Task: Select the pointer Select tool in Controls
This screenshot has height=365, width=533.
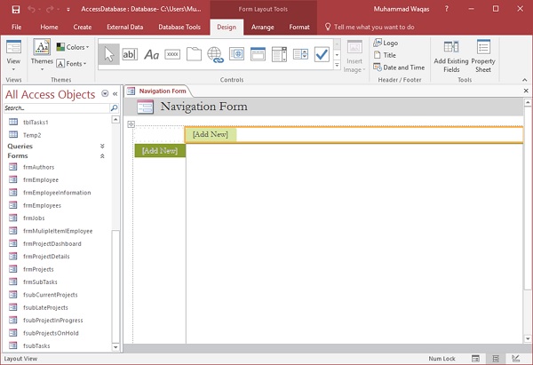Action: point(109,54)
